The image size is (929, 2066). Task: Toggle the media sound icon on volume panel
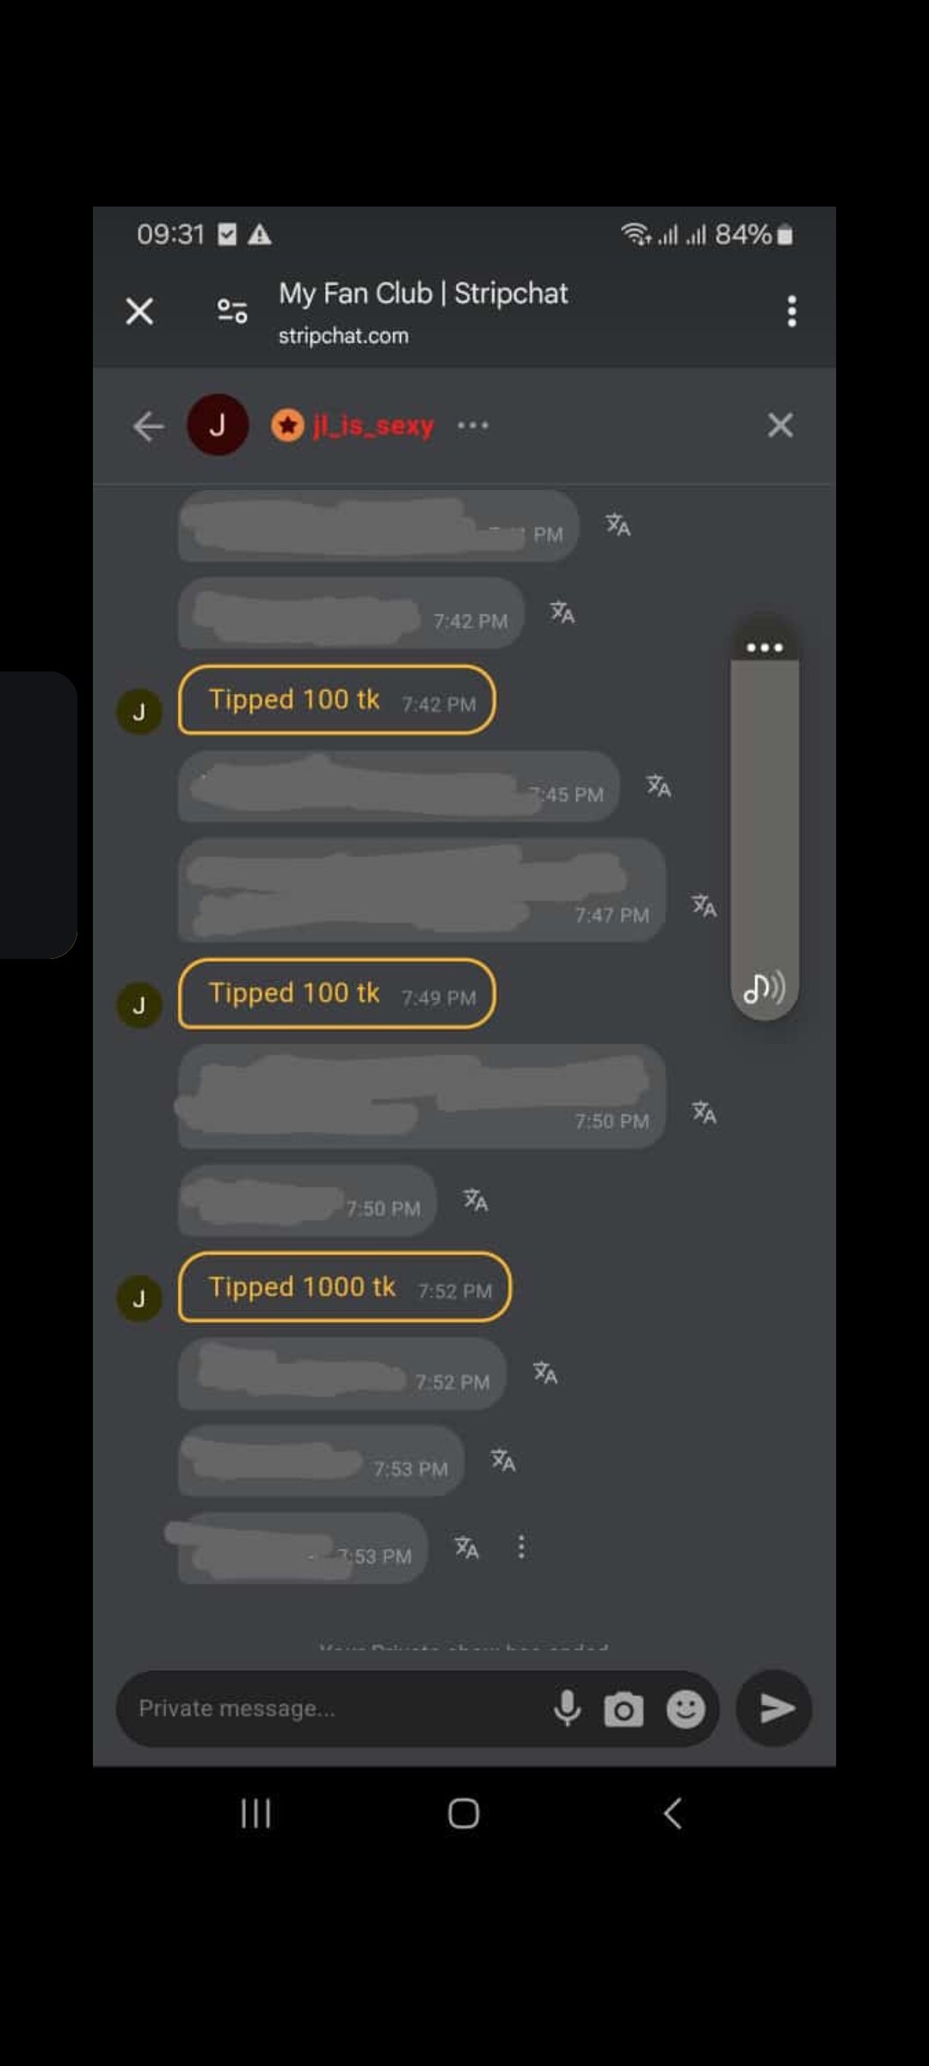(764, 988)
